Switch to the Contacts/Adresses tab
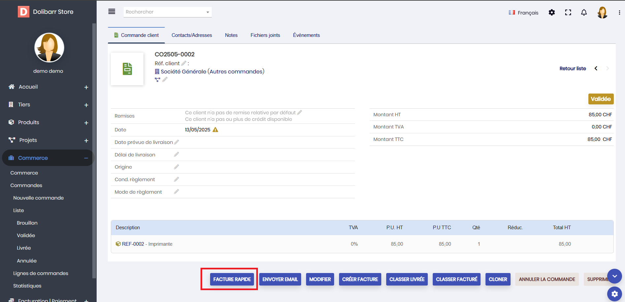 point(192,35)
